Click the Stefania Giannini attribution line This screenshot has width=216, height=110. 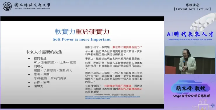114,95
